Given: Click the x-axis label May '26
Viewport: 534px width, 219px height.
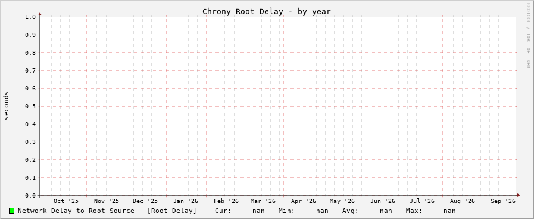Looking at the screenshot, I should [x=342, y=201].
